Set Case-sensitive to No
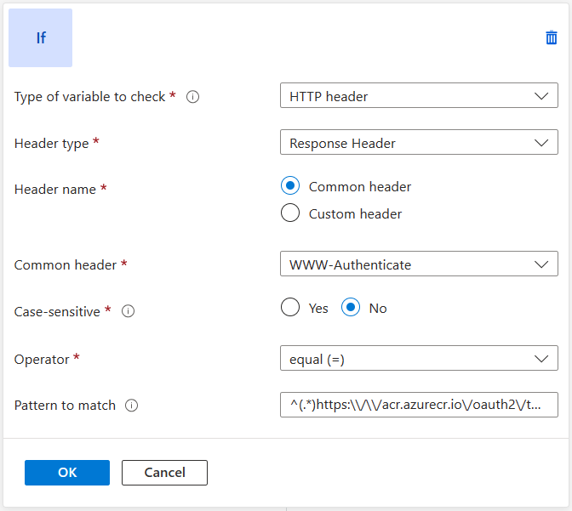572x511 pixels. pos(351,308)
